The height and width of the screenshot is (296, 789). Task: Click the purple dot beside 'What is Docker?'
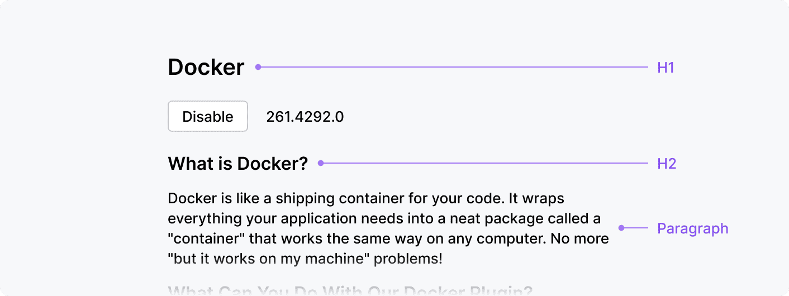pos(321,163)
